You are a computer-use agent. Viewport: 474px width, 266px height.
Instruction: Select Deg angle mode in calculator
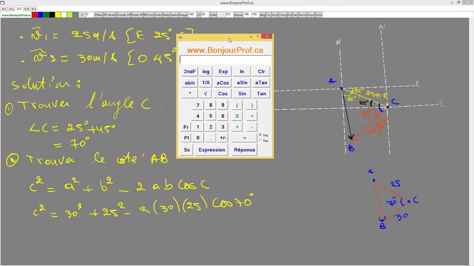(263, 135)
